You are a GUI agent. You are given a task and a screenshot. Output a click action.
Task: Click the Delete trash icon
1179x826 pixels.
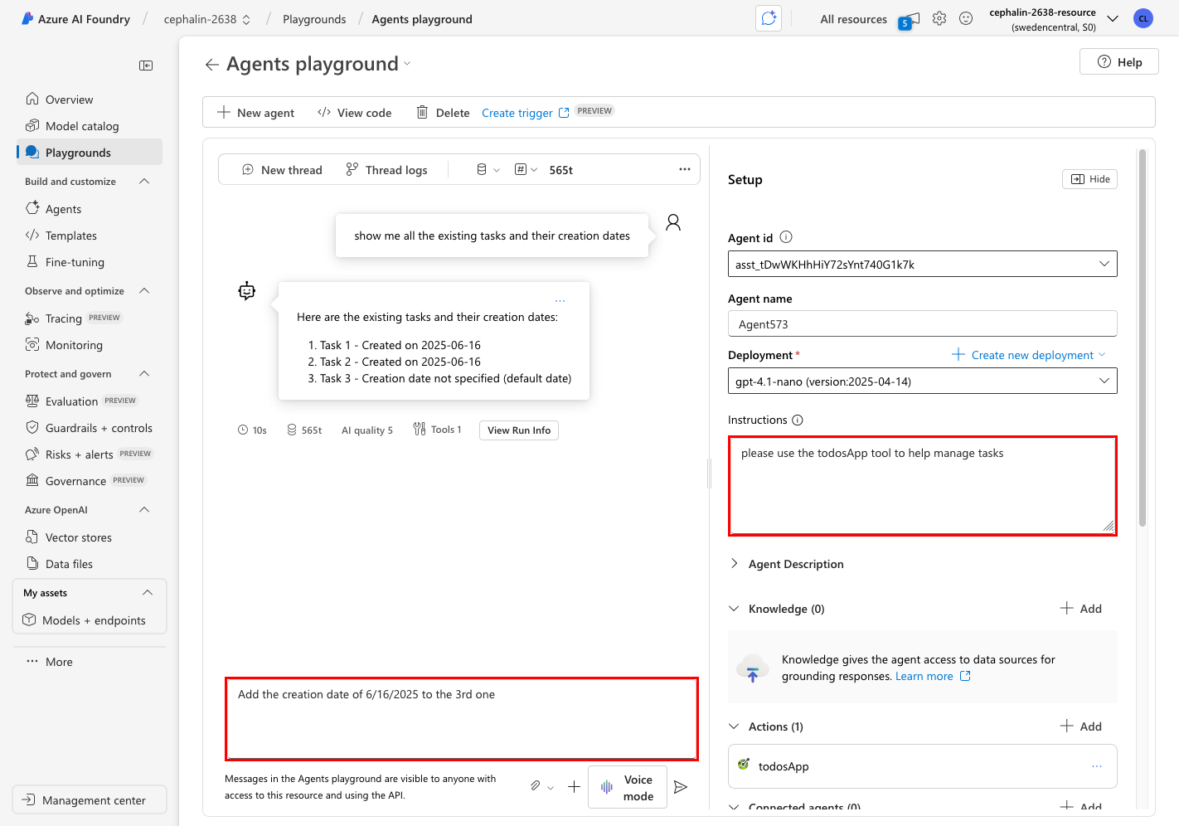(422, 113)
